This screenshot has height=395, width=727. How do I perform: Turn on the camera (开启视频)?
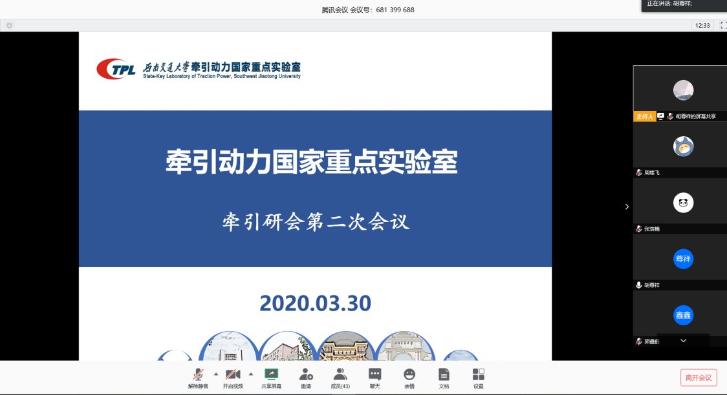[x=233, y=377]
